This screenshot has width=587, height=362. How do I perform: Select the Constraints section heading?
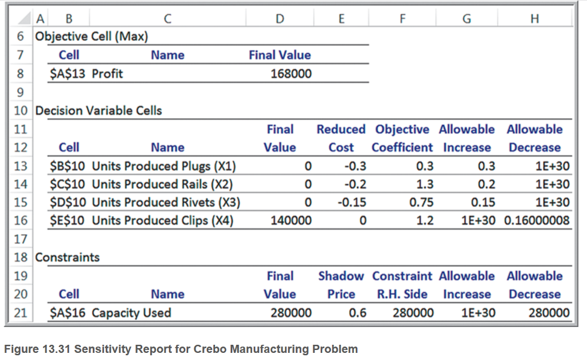[x=66, y=257]
